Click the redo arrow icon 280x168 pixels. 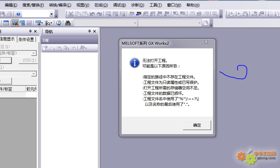pos(99,14)
